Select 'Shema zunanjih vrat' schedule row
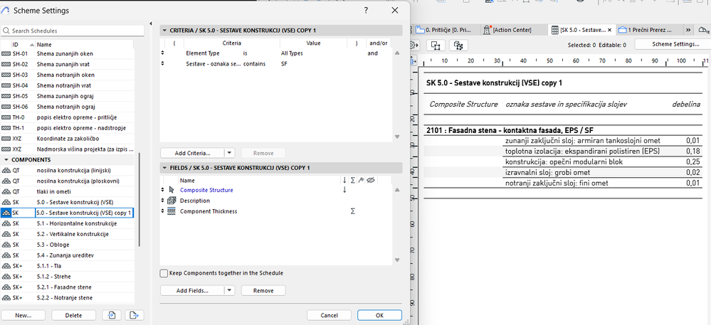This screenshot has height=325, width=711. click(x=67, y=64)
